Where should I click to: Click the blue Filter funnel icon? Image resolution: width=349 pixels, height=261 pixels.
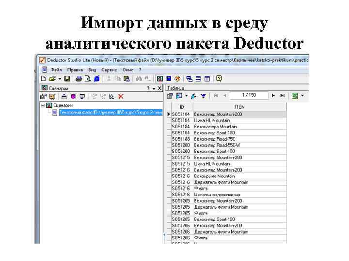pos(203,96)
